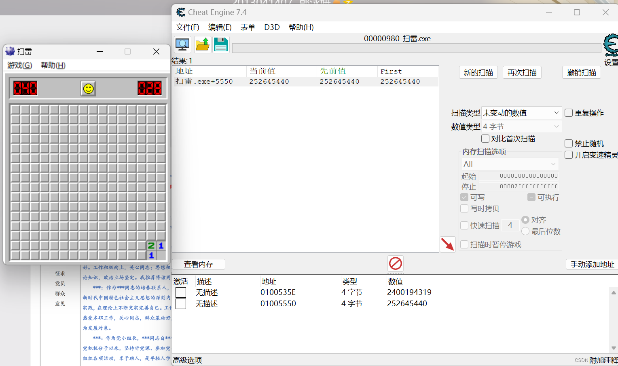Viewport: 618px width, 366px height.
Task: Click the red clear address list icon
Action: point(395,263)
